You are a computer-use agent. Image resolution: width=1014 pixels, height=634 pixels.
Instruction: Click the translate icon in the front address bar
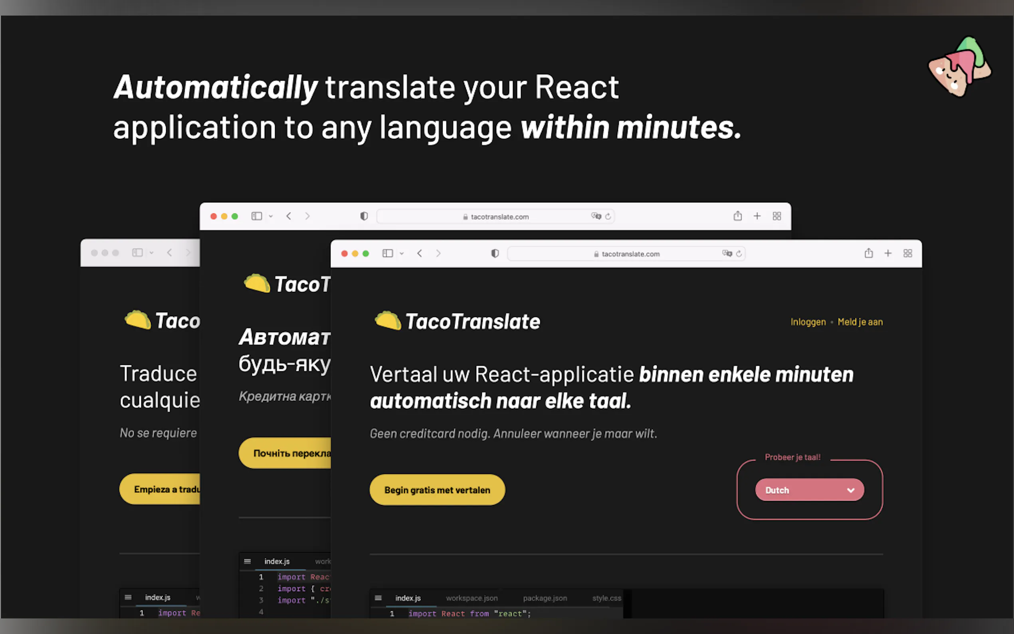pos(727,253)
